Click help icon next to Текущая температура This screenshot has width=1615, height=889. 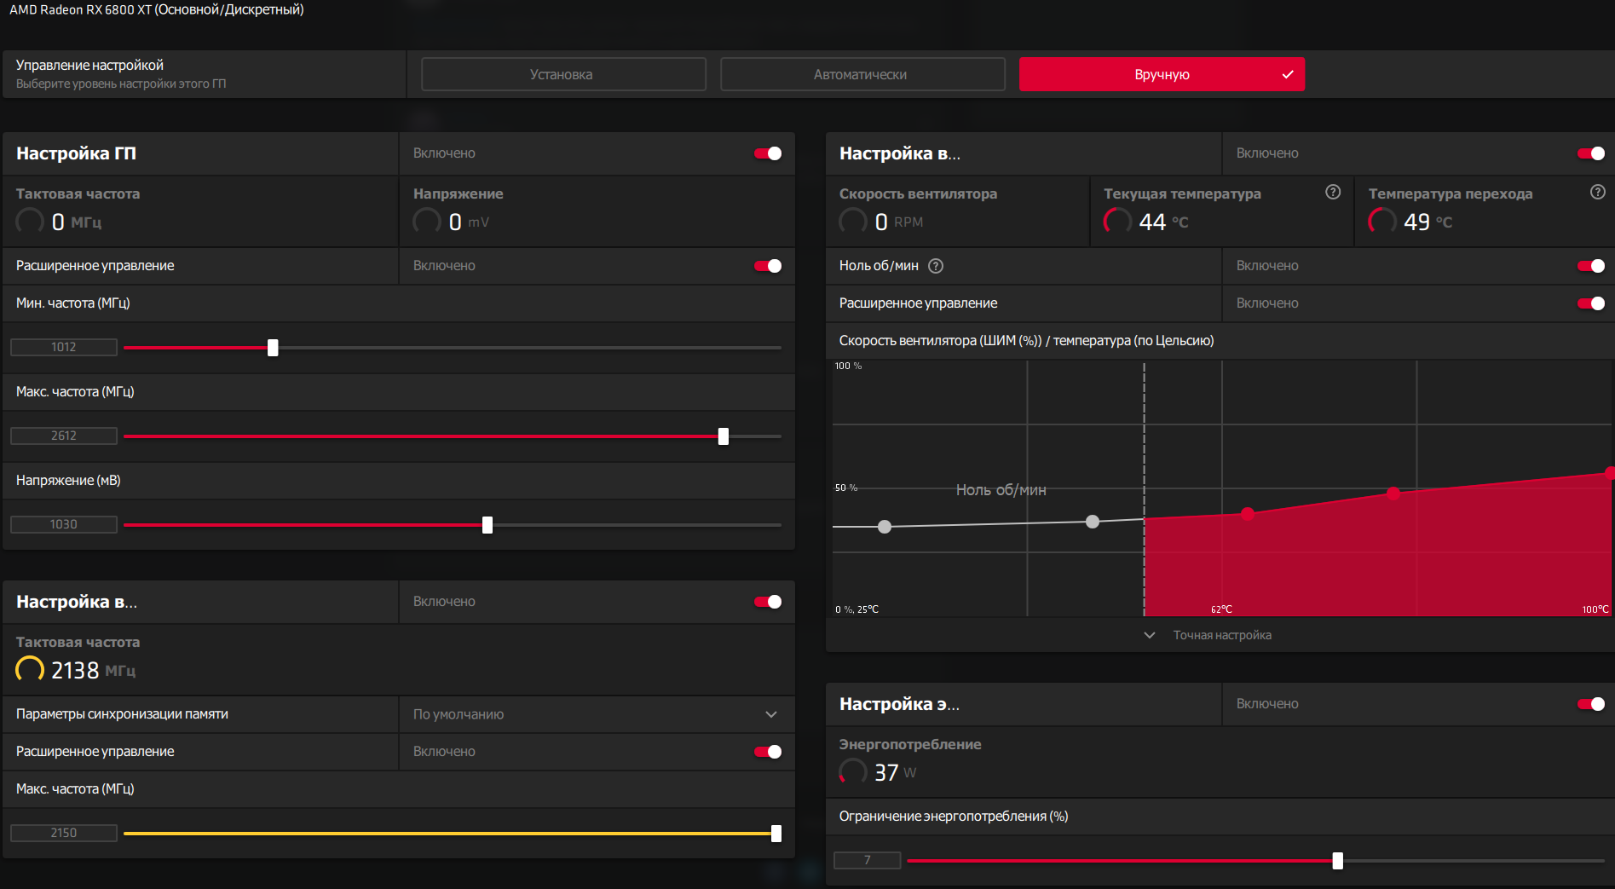point(1333,193)
